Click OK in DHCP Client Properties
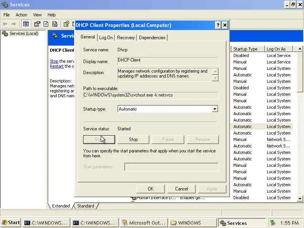Viewport: 304px width, 228px height. pos(150,189)
